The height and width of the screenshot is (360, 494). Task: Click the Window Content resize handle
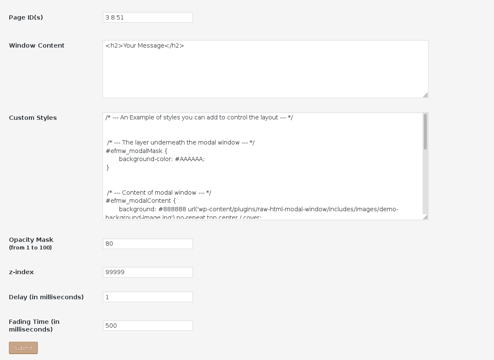click(x=426, y=95)
